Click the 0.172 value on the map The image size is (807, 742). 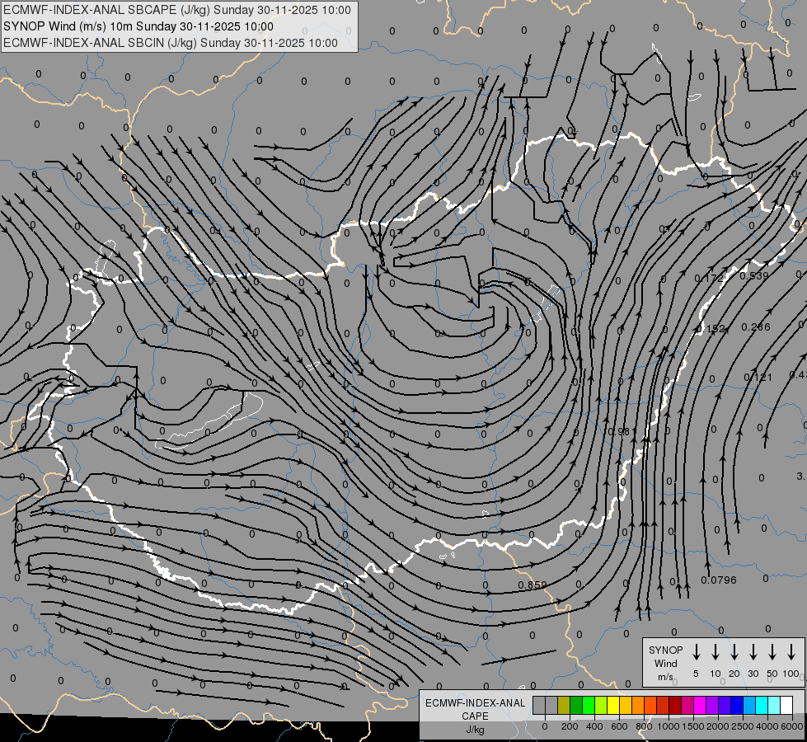click(x=709, y=279)
